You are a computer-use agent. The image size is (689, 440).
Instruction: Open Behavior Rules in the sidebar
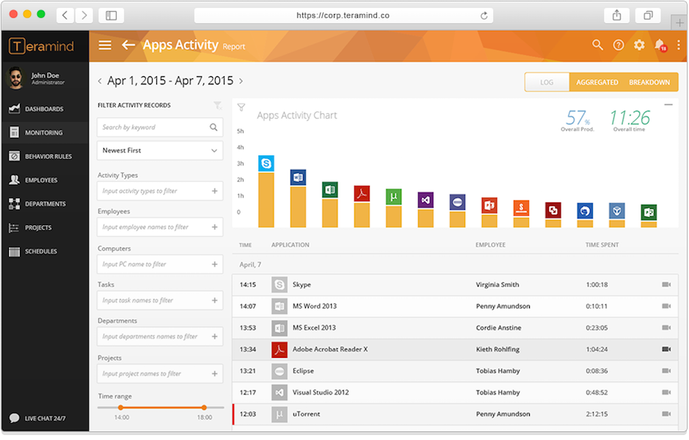point(45,156)
